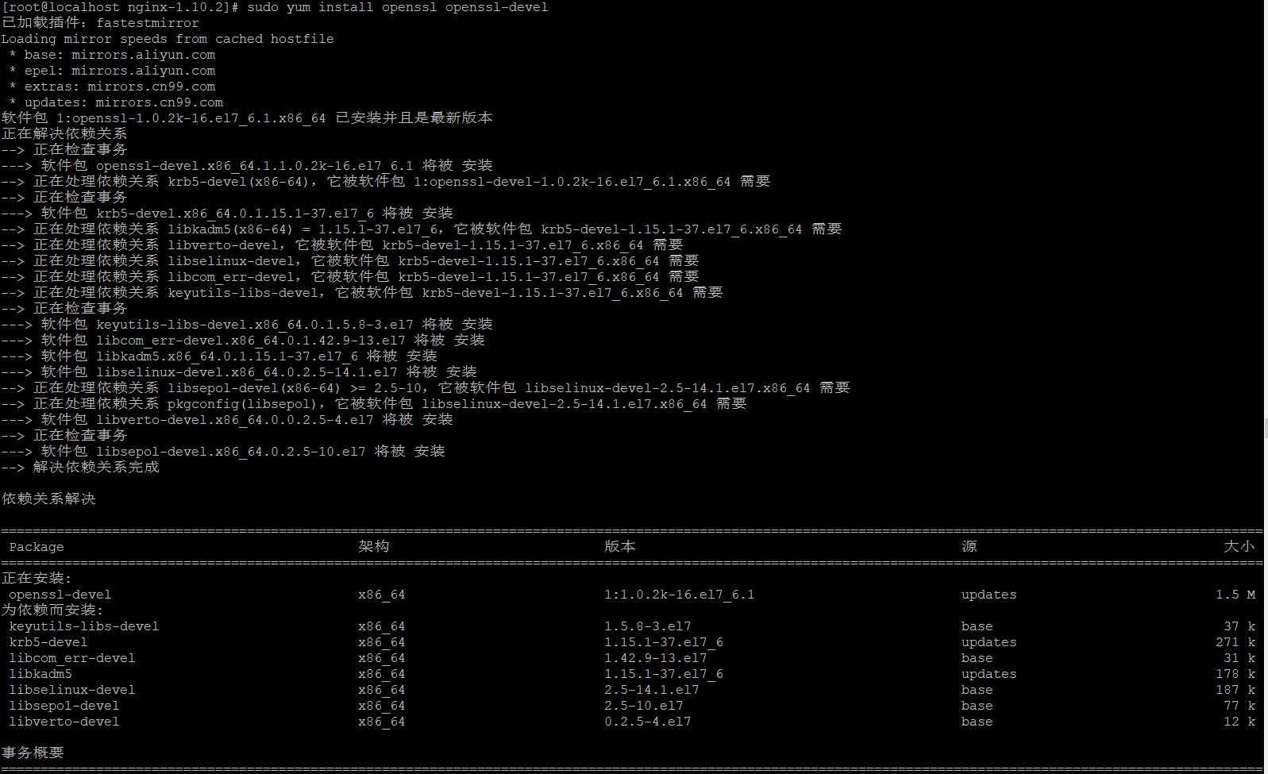Click the 'libsepol-devel.x86_64.0.2.5-10.el7 将被 安装' line
This screenshot has width=1268, height=774.
tap(223, 451)
